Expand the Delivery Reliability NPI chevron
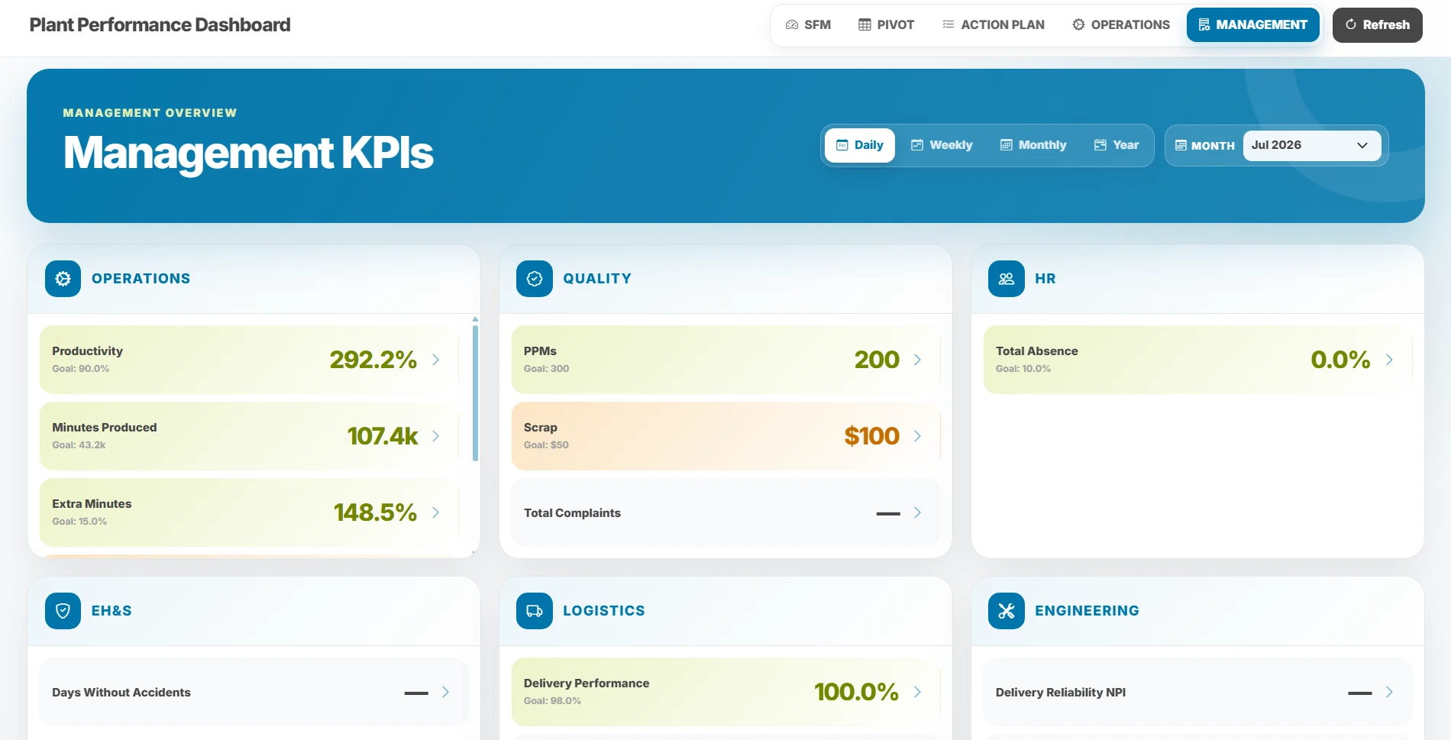Screen dimensions: 1451x740 point(1389,692)
